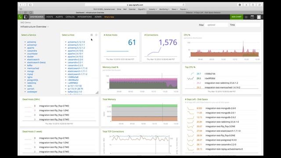
Task: Go to the HOSTS nav tab
Action: (x=50, y=17)
